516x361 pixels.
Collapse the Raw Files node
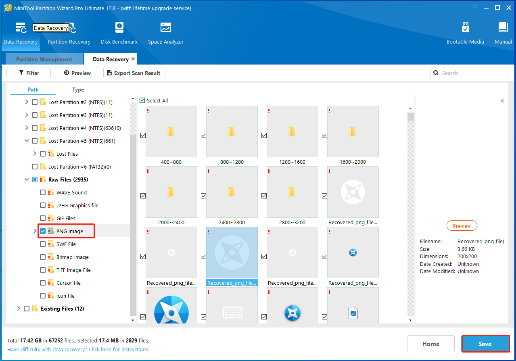click(27, 179)
